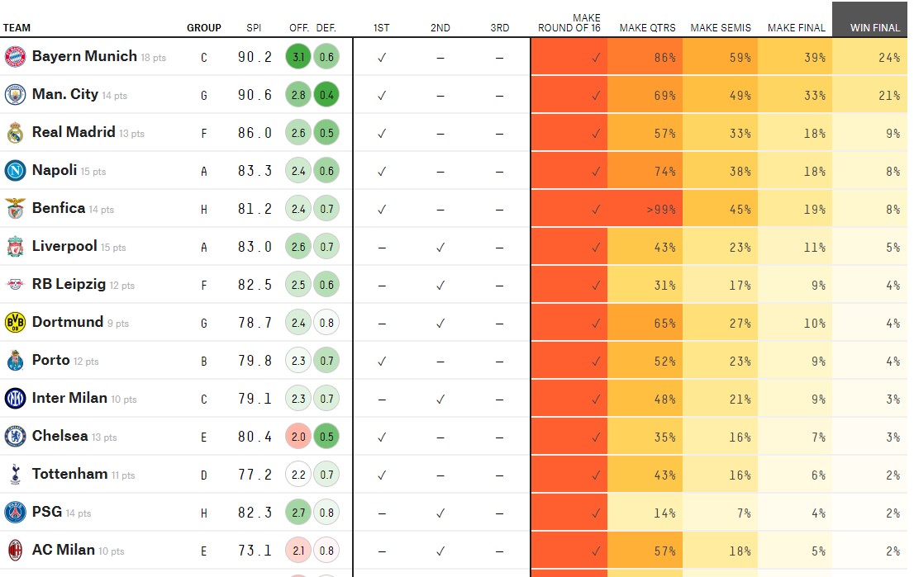Sort by GROUP column header
This screenshot has height=577, width=914.
coord(203,28)
